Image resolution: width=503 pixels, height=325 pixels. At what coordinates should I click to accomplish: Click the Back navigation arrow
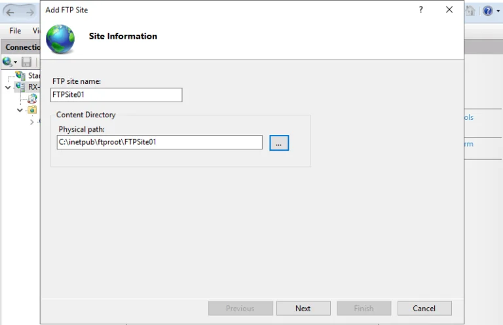click(x=10, y=12)
